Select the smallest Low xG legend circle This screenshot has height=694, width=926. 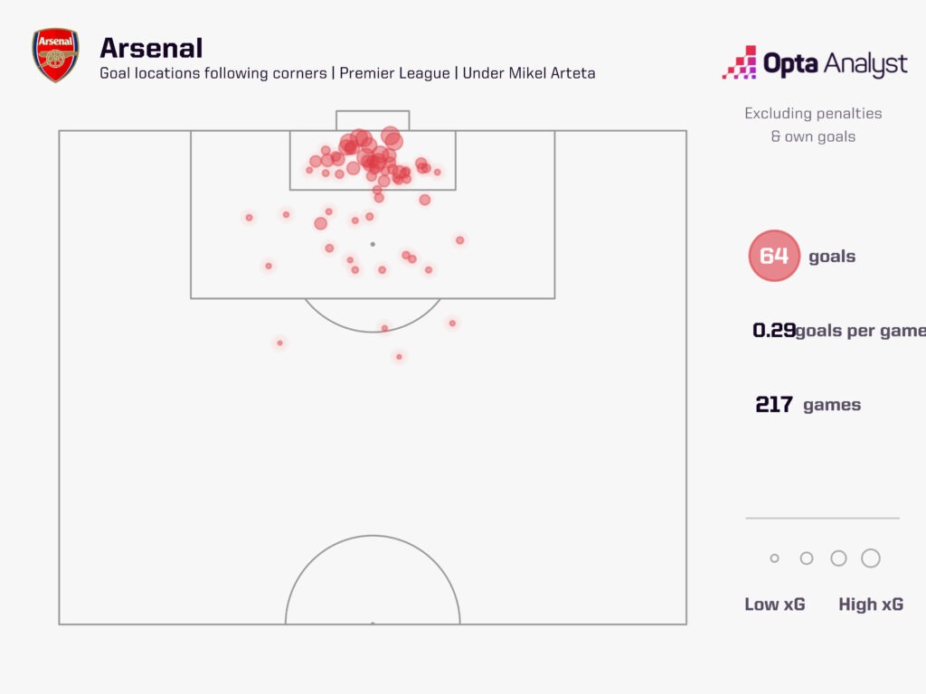(774, 558)
